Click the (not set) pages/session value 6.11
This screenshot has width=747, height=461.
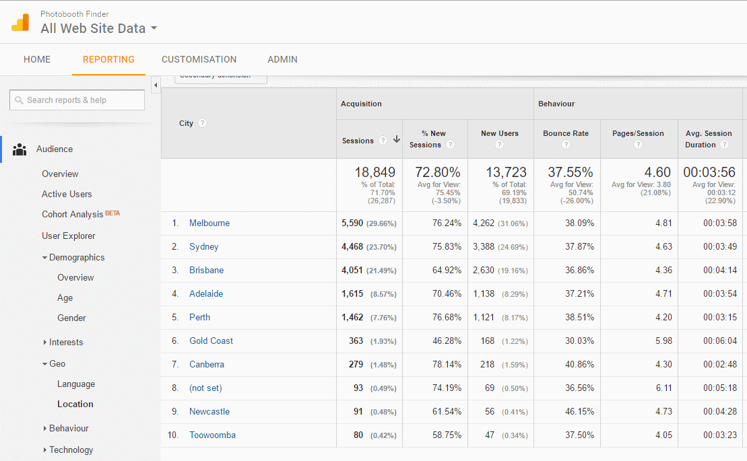663,388
